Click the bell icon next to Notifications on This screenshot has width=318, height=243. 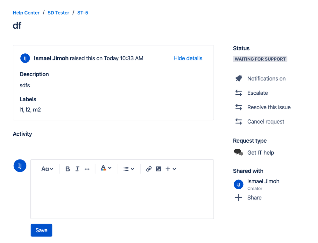(238, 78)
